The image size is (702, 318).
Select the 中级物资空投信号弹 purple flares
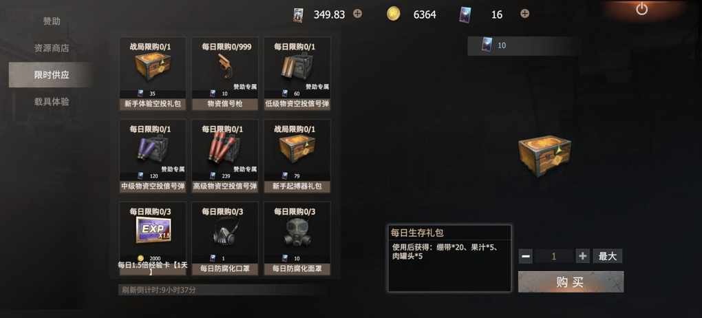coord(153,156)
